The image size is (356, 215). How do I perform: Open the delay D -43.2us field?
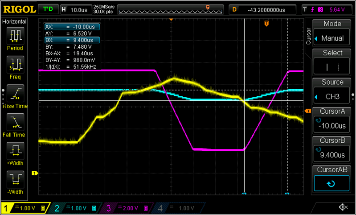(x=262, y=10)
